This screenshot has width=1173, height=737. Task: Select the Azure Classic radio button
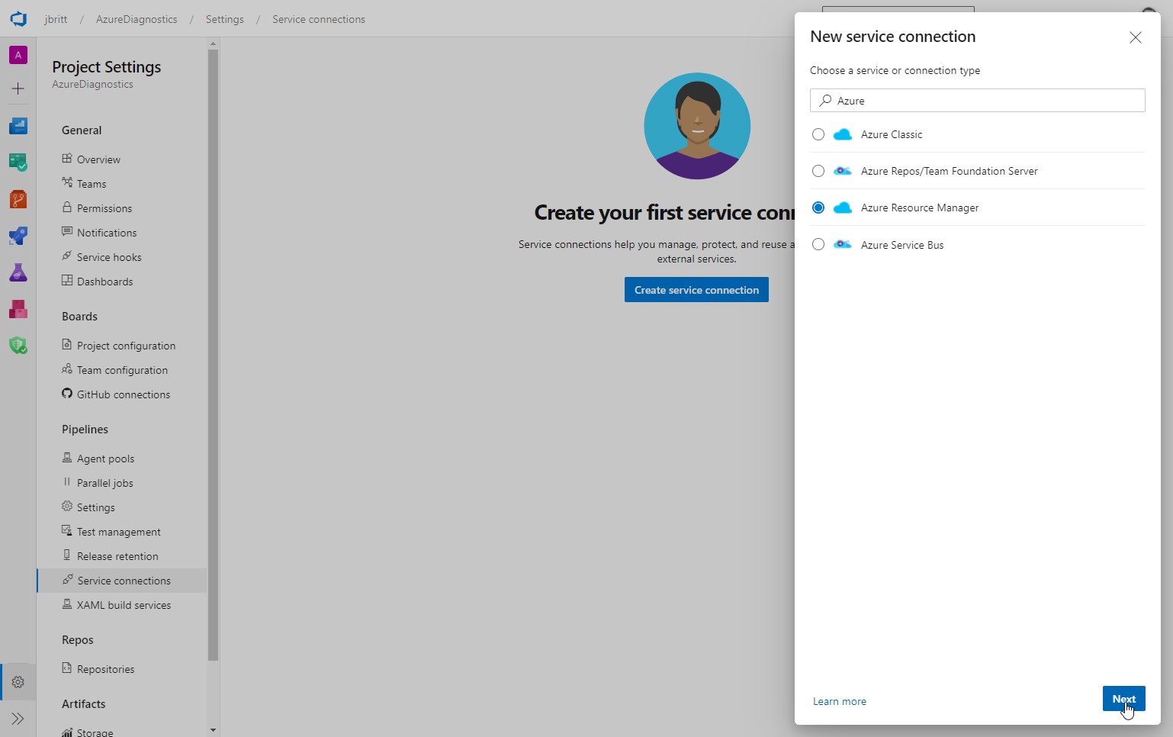818,134
